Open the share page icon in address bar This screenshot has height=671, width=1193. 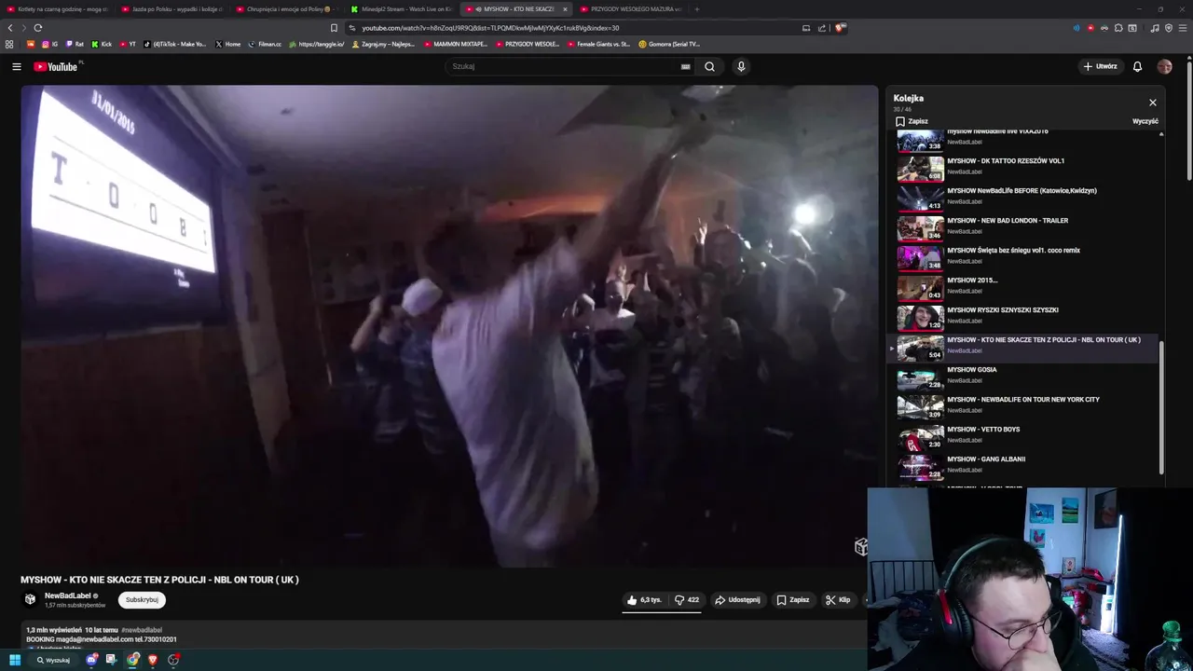(822, 28)
